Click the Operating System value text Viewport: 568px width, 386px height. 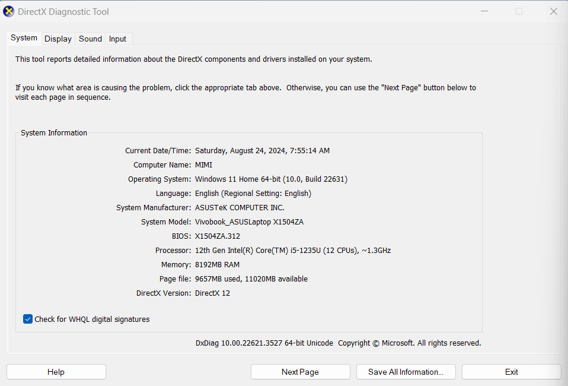[x=271, y=179]
